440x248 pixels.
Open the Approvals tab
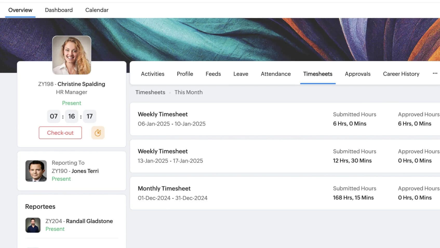click(x=358, y=74)
